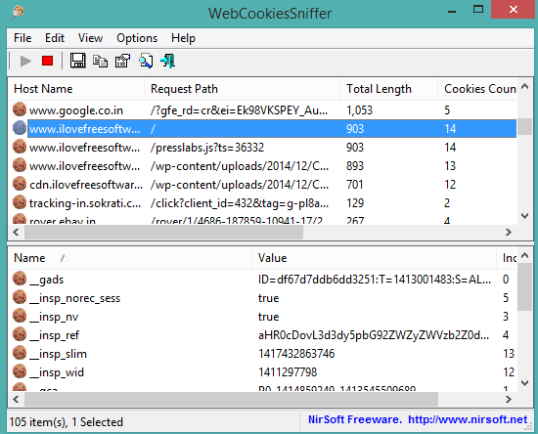Click the WebCookiesSniffer app icon in the title bar

[18, 12]
